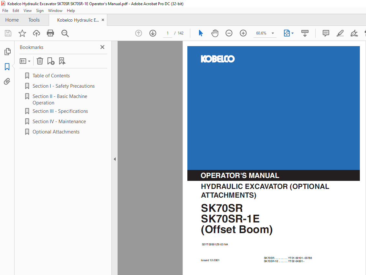Viewport: 366px width, 275px height.
Task: Expand the fit page options dropdown arrow
Action: (x=292, y=33)
